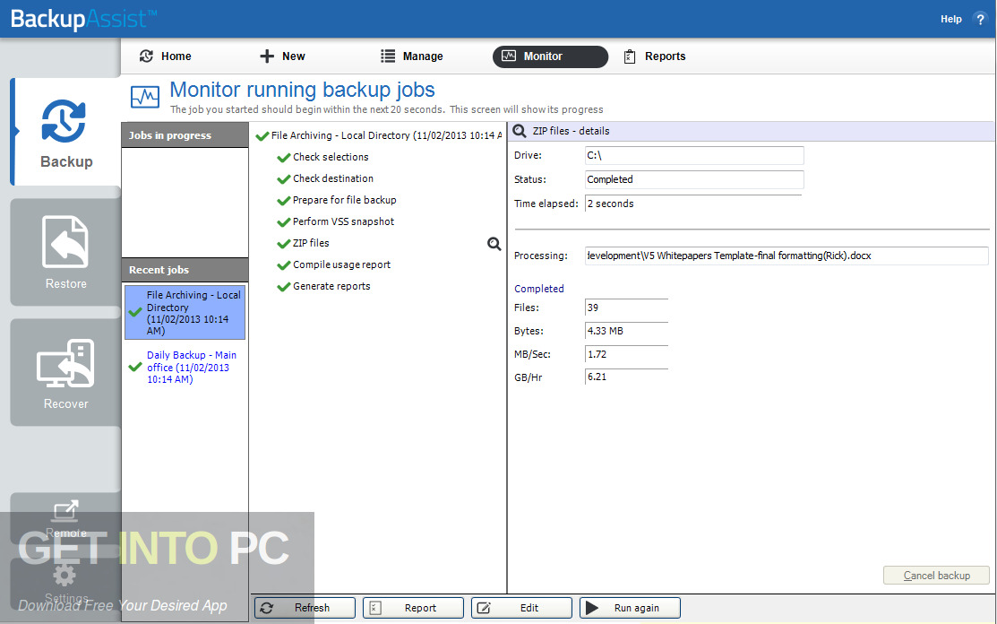997x624 pixels.
Task: Click the Recent jobs header
Action: click(x=185, y=271)
